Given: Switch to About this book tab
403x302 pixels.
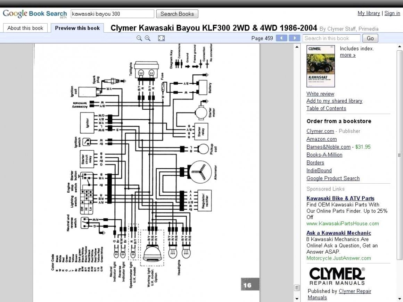Looking at the screenshot, I should (x=25, y=28).
